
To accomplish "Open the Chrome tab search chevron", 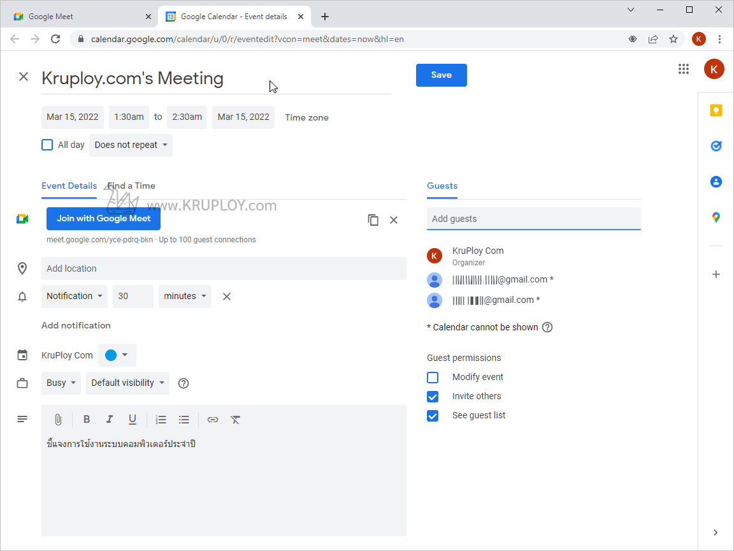I will point(631,10).
